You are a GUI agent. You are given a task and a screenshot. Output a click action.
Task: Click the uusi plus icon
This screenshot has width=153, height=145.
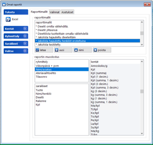[x=57, y=50]
